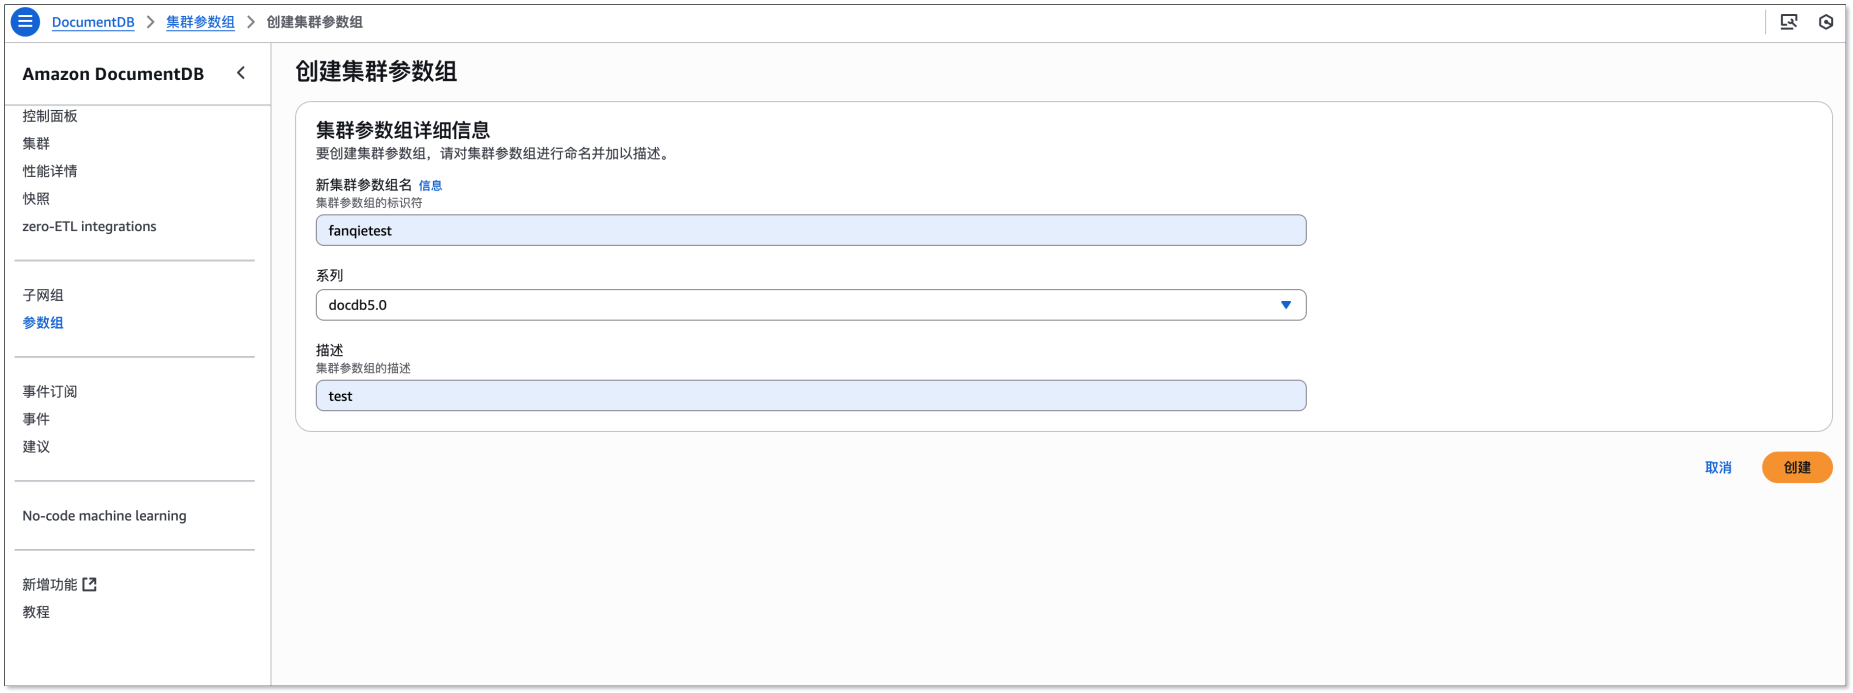Click the fanqietest name input field
This screenshot has height=693, width=1853.
(x=810, y=230)
